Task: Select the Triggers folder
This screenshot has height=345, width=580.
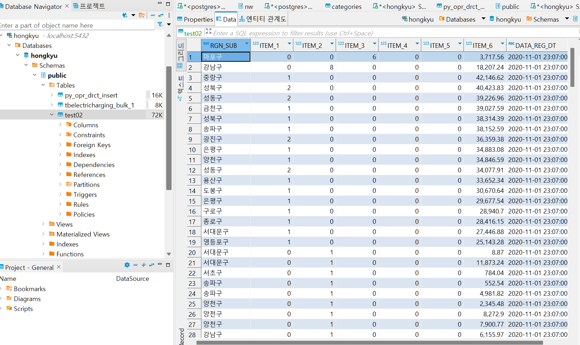Action: tap(85, 194)
